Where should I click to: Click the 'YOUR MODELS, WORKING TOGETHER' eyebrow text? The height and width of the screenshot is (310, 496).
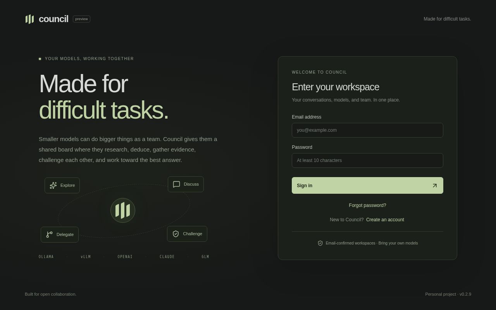point(90,59)
